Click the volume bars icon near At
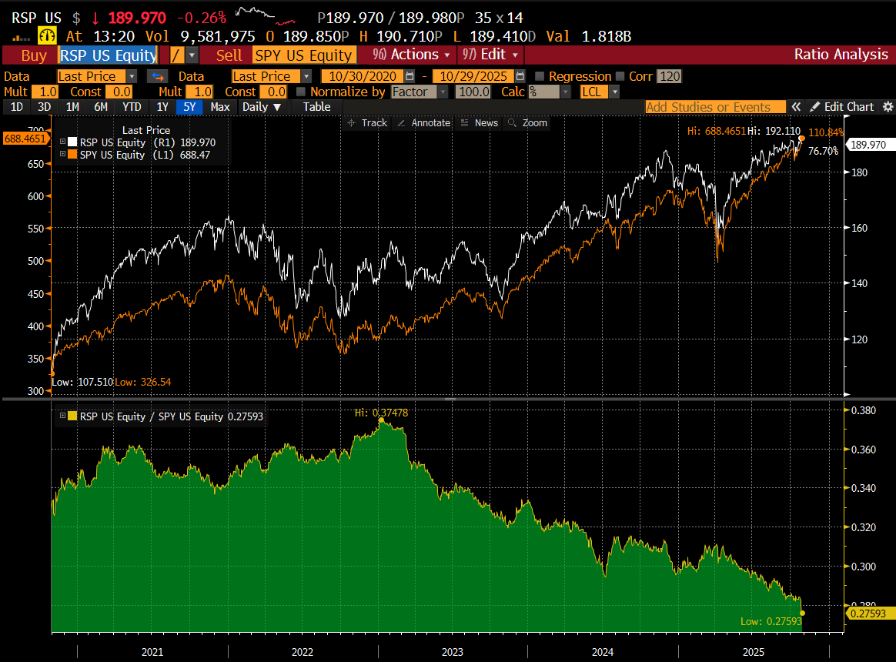 [21, 38]
